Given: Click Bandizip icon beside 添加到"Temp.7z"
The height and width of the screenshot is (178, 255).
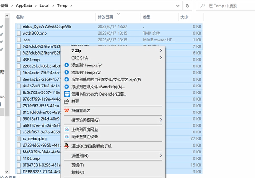Looking at the screenshot, I should click(66, 72).
